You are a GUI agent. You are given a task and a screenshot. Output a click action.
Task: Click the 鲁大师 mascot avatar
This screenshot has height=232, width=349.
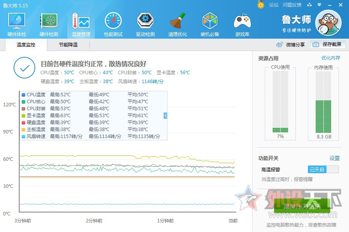click(x=328, y=23)
